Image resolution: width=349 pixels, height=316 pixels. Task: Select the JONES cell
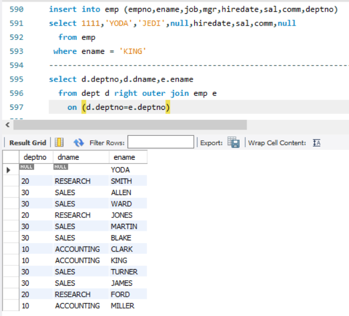point(128,215)
